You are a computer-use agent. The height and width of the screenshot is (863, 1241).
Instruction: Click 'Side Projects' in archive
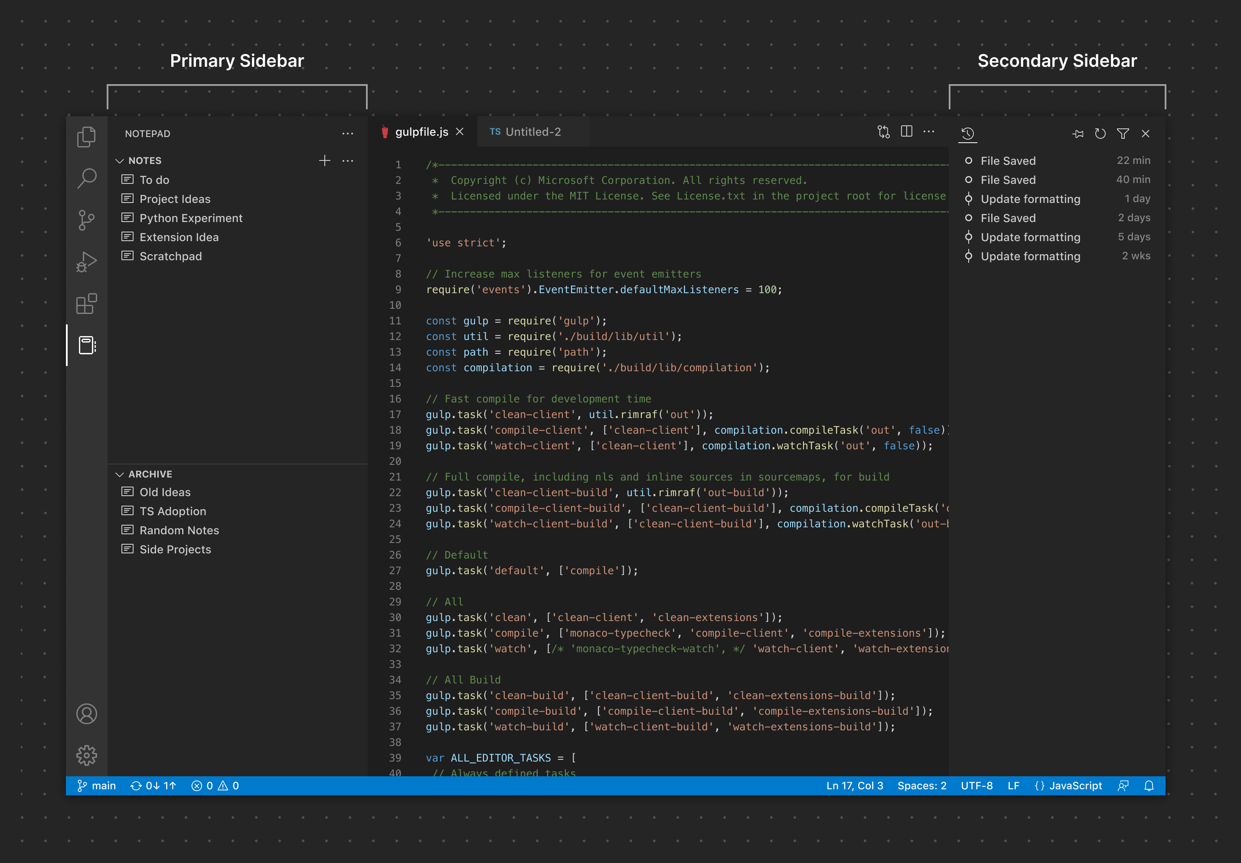(173, 549)
